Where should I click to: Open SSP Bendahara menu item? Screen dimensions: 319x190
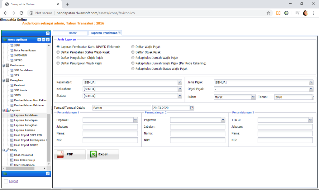coord(23,70)
